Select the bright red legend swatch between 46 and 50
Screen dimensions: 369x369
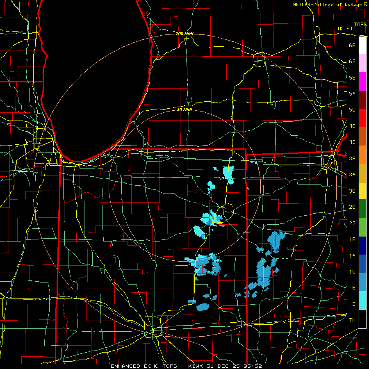point(362,118)
